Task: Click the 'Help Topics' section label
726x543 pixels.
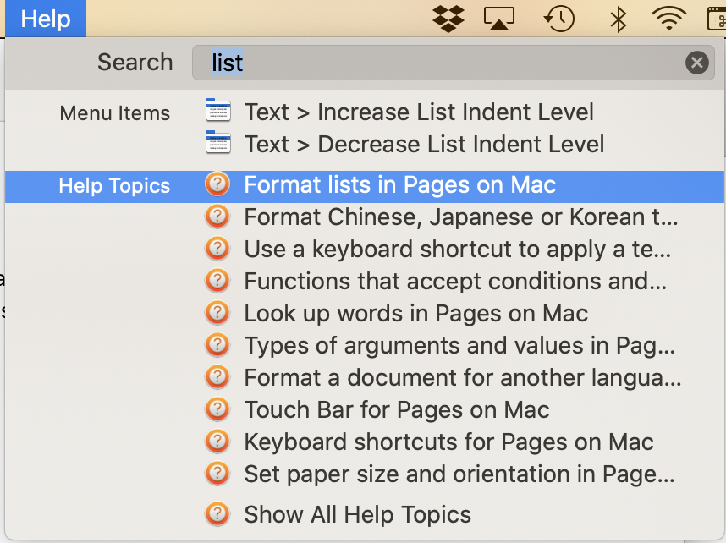Action: (114, 186)
